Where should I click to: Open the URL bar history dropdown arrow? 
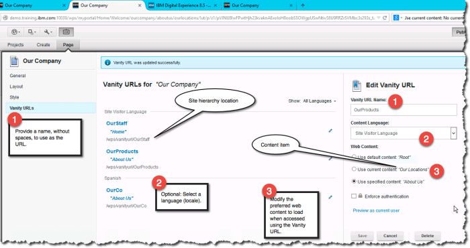[379, 18]
